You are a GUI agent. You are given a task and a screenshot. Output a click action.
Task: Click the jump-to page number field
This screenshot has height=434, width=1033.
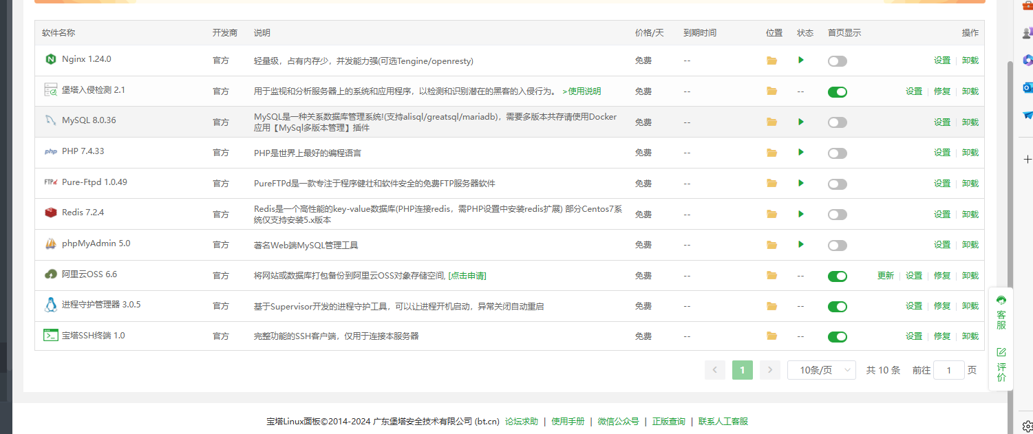pos(949,370)
